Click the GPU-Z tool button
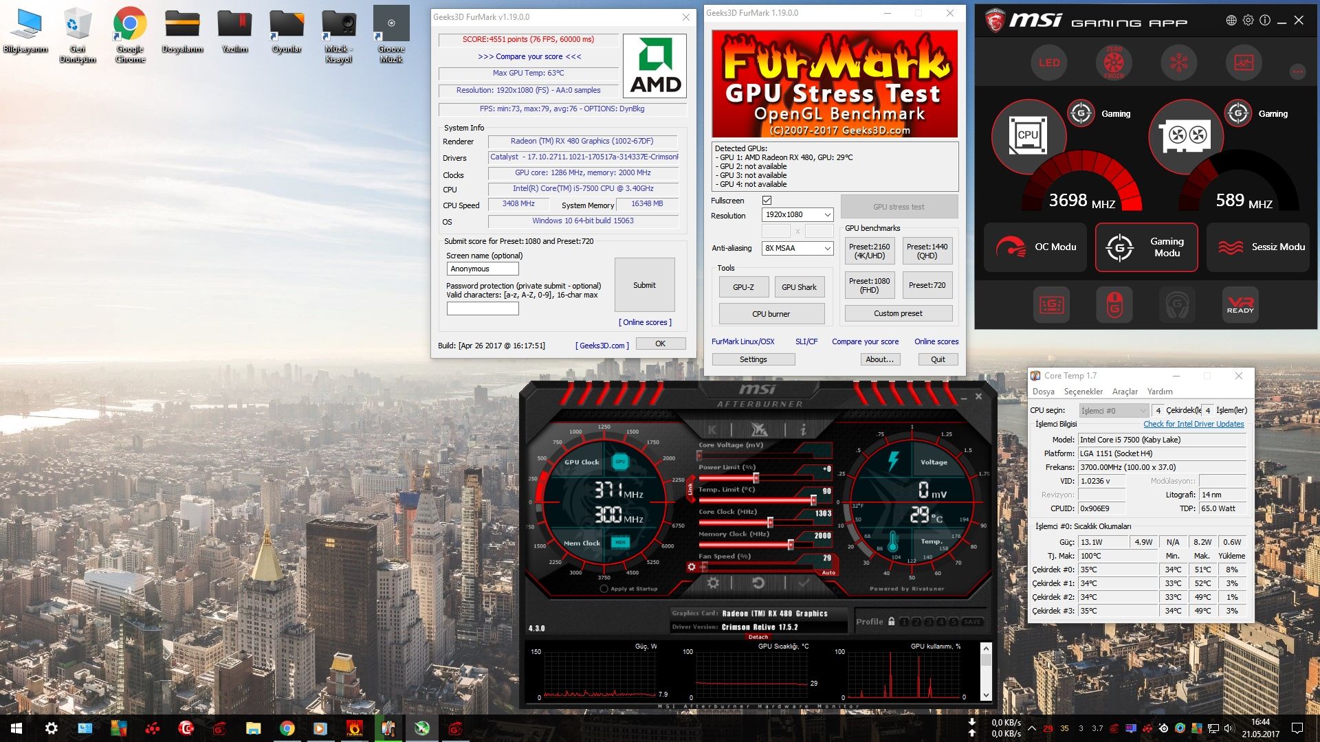This screenshot has height=742, width=1320. point(742,287)
